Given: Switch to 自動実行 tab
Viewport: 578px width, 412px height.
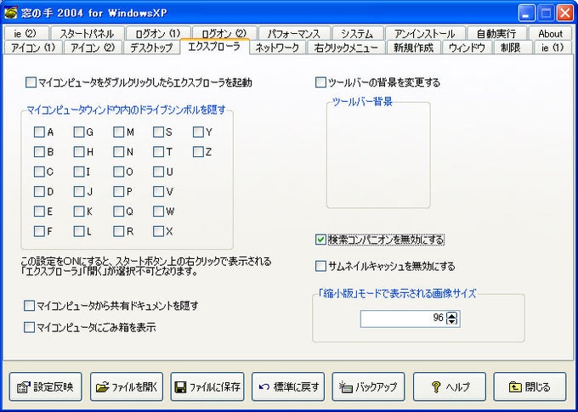Looking at the screenshot, I should [x=496, y=33].
